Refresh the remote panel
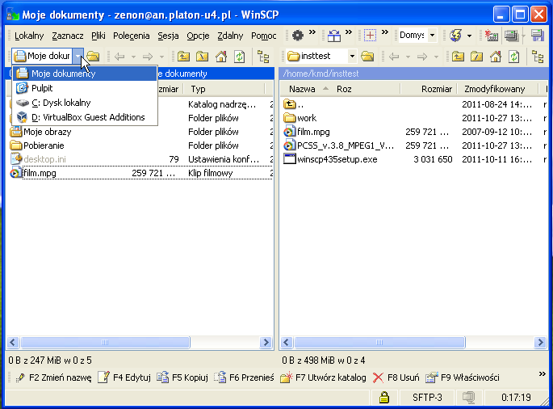 click(514, 56)
